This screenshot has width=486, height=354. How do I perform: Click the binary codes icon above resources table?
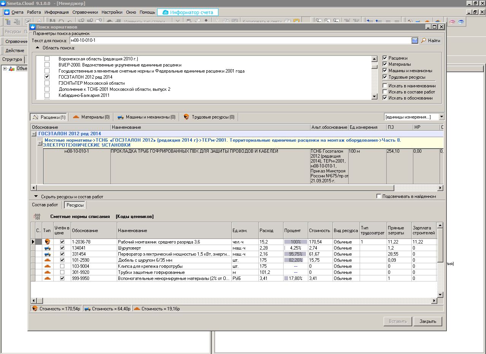point(37,217)
